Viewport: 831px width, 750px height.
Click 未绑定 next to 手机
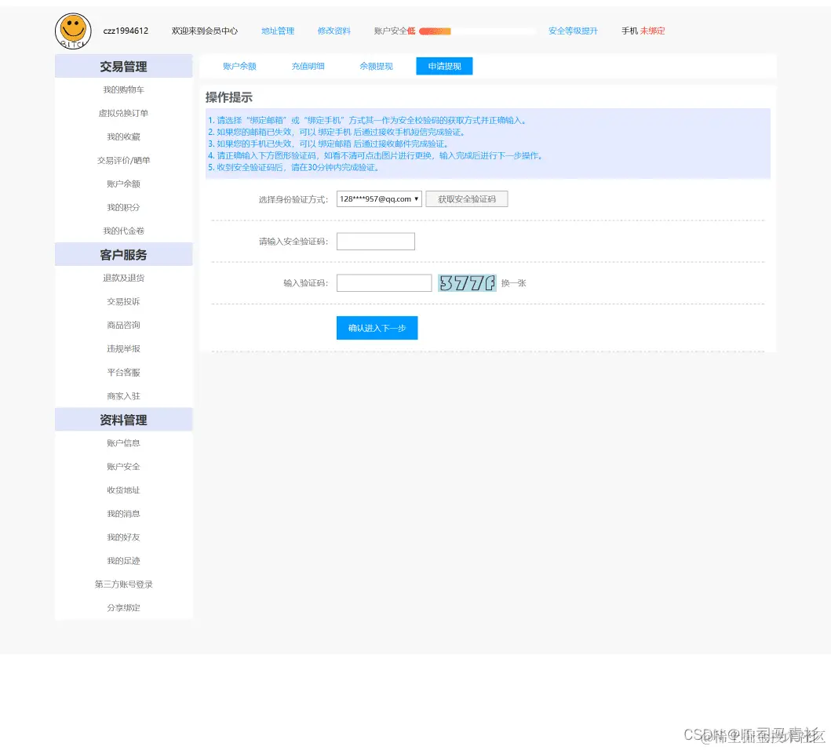(x=654, y=31)
